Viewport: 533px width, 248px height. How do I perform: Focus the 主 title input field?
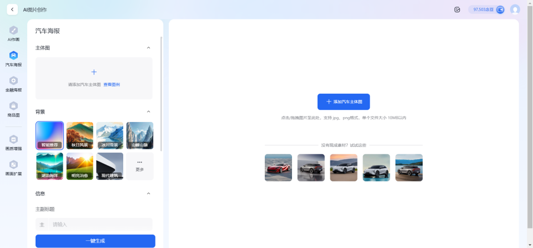100,224
